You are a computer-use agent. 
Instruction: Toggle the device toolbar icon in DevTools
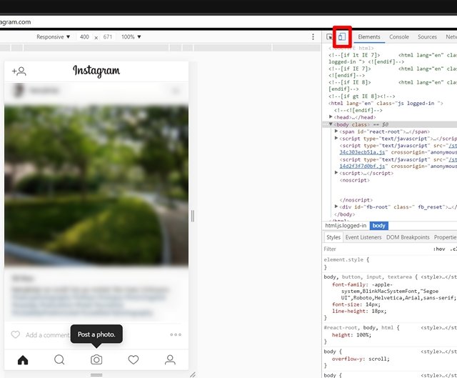341,36
